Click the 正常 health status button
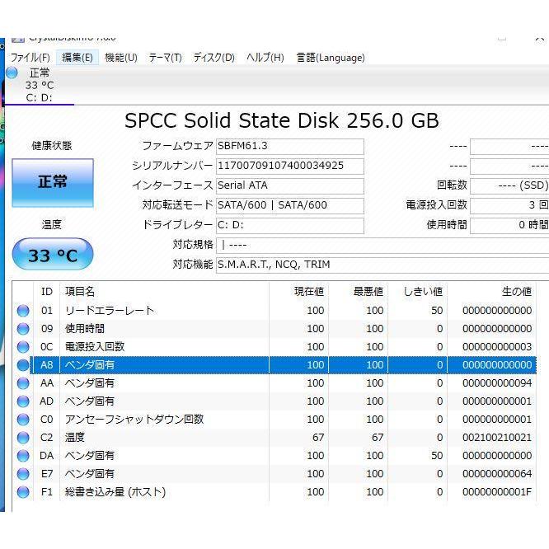The height and width of the screenshot is (549, 549). pyautogui.click(x=53, y=183)
